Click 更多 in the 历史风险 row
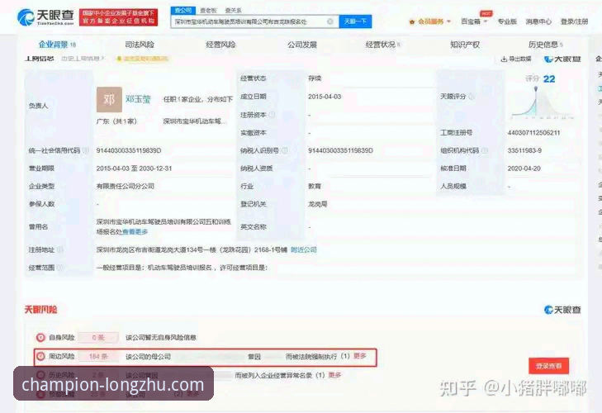 pos(334,375)
